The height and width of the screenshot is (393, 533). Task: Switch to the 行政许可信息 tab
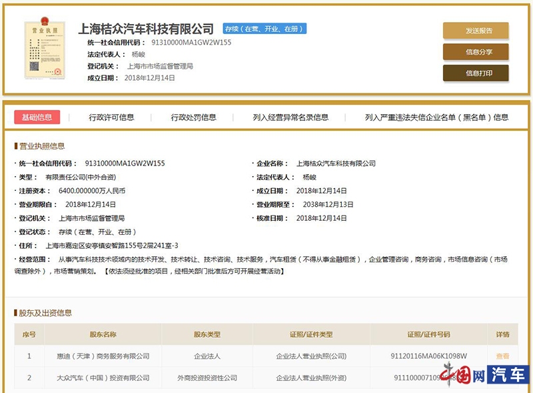pyautogui.click(x=111, y=117)
